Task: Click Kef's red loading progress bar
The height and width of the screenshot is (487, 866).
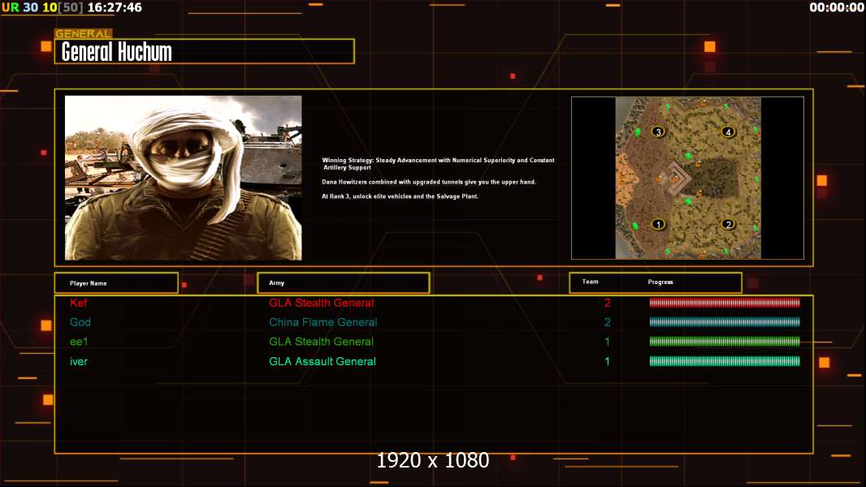Action: click(x=725, y=303)
